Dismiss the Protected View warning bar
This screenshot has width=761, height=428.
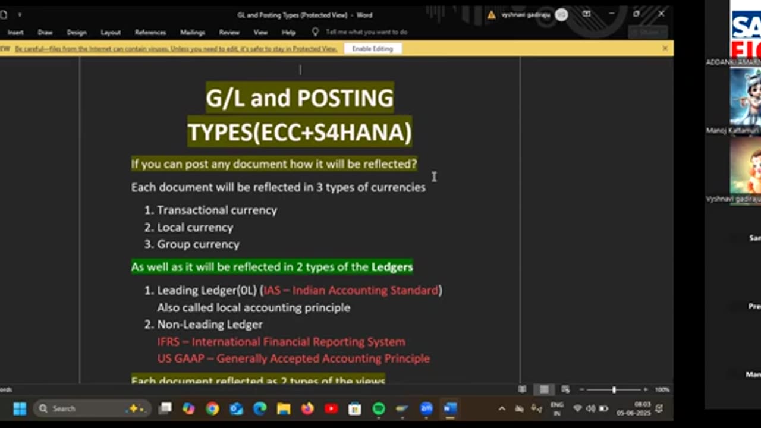coord(665,48)
